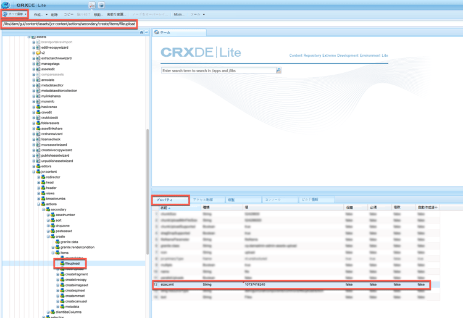Collapse the items tree node

tap(53, 253)
